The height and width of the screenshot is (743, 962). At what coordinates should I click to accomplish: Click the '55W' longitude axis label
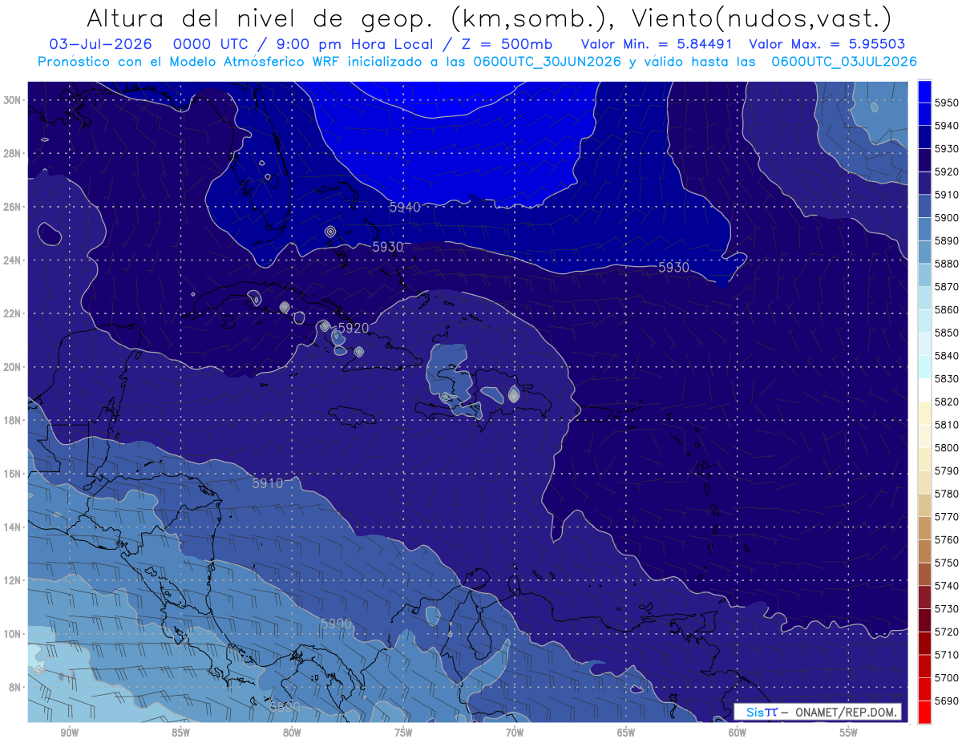849,733
